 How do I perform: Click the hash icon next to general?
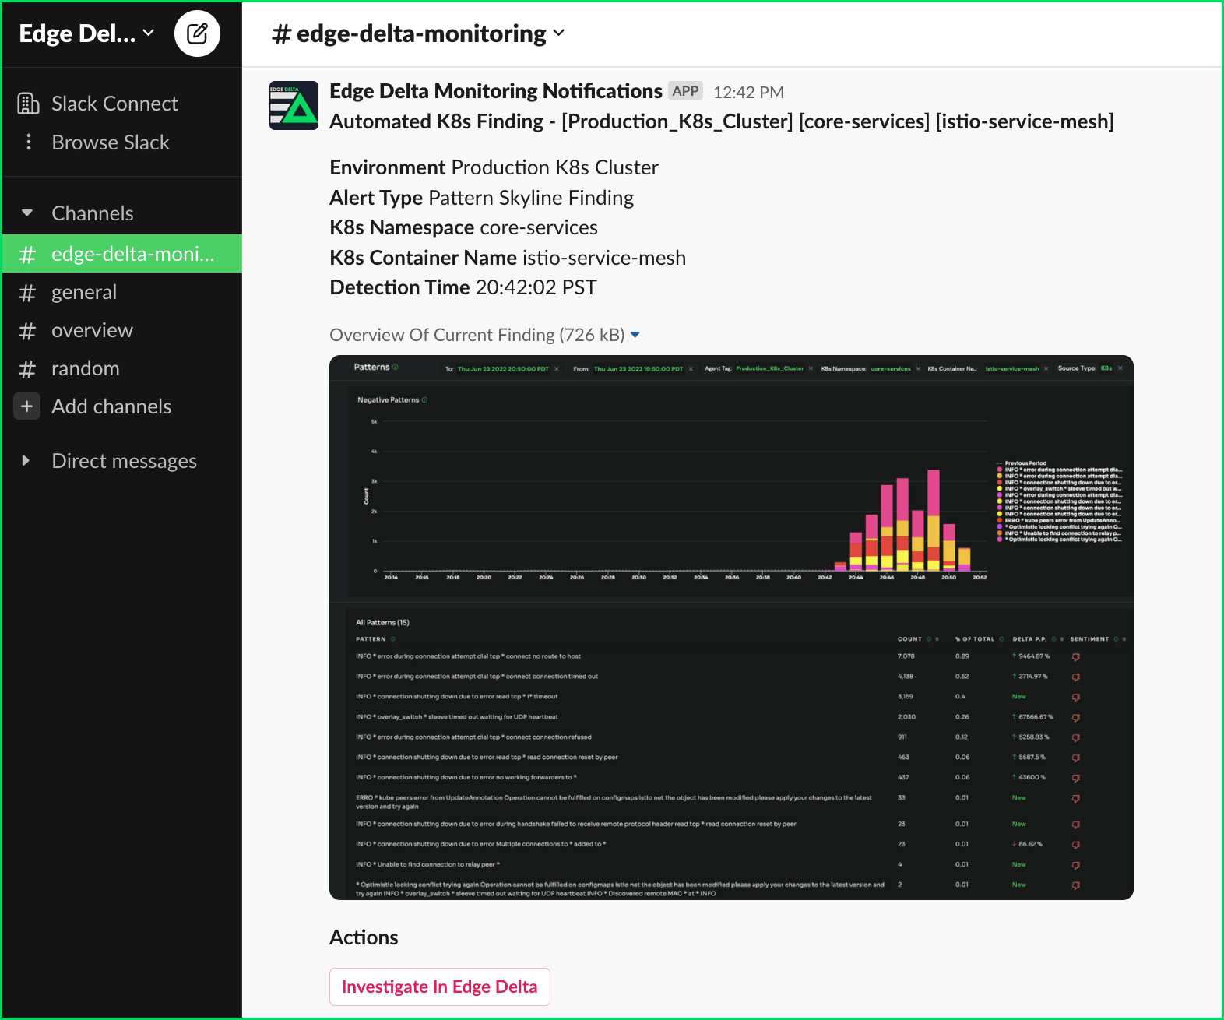[27, 293]
